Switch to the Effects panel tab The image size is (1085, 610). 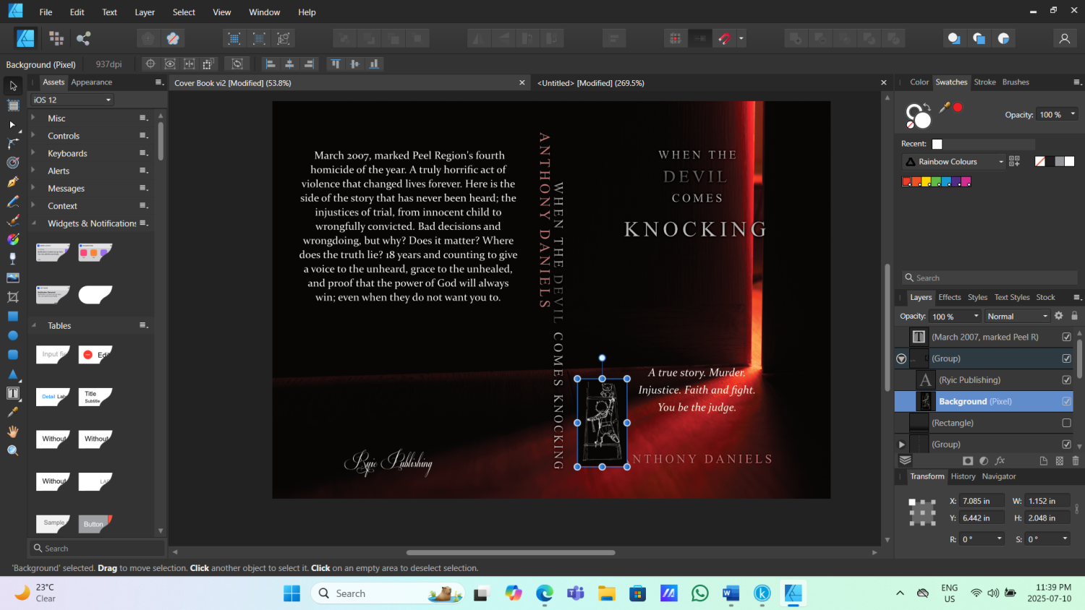tap(949, 297)
